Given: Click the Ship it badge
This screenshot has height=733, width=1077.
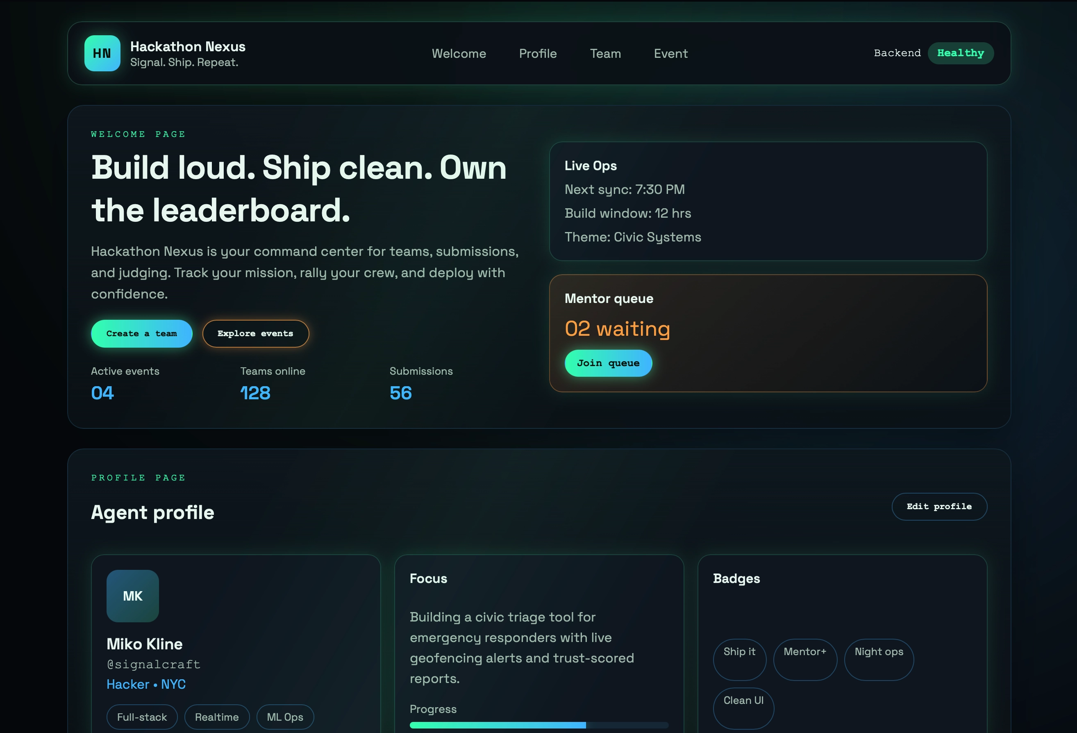Looking at the screenshot, I should pyautogui.click(x=739, y=659).
